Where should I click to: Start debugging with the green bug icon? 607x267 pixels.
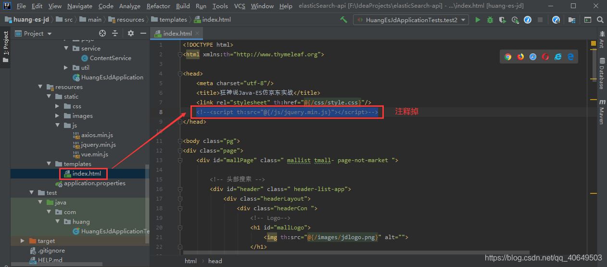coord(490,20)
